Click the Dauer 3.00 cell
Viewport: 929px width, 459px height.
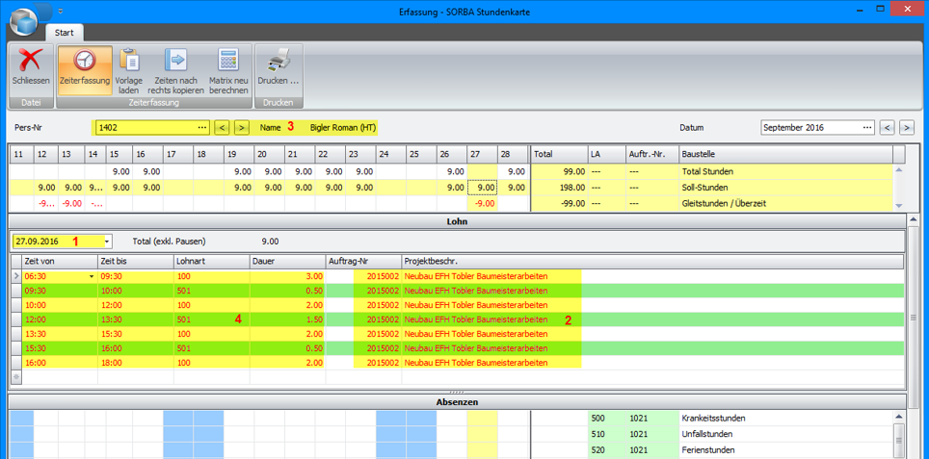(287, 276)
